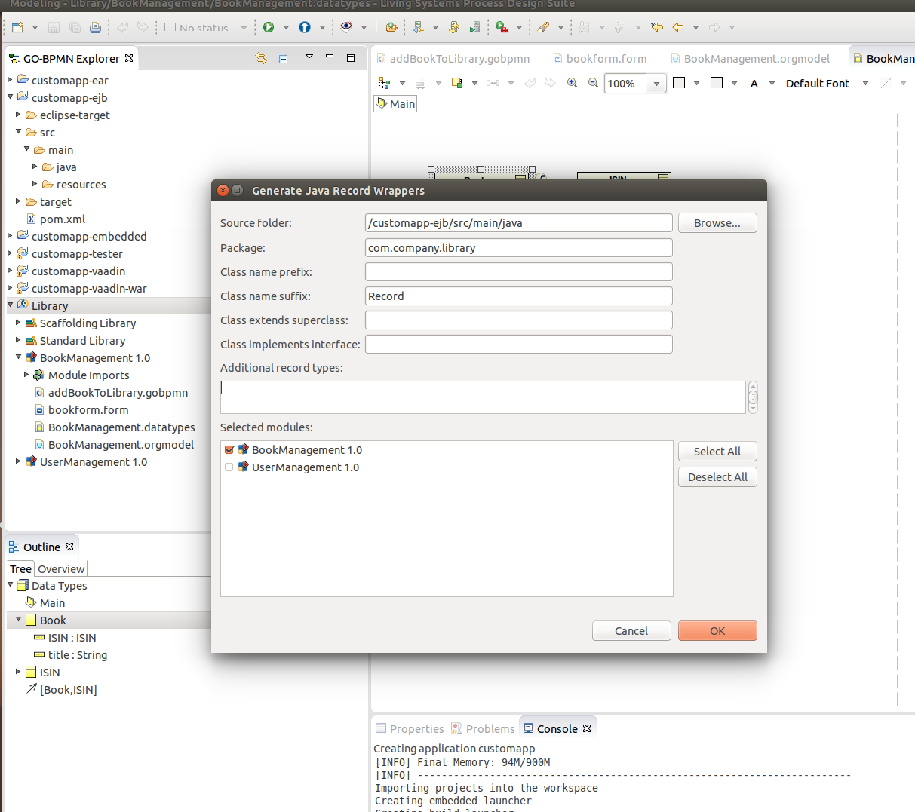Image resolution: width=915 pixels, height=812 pixels.
Task: Click the green Run button in toolbar
Action: (x=269, y=27)
